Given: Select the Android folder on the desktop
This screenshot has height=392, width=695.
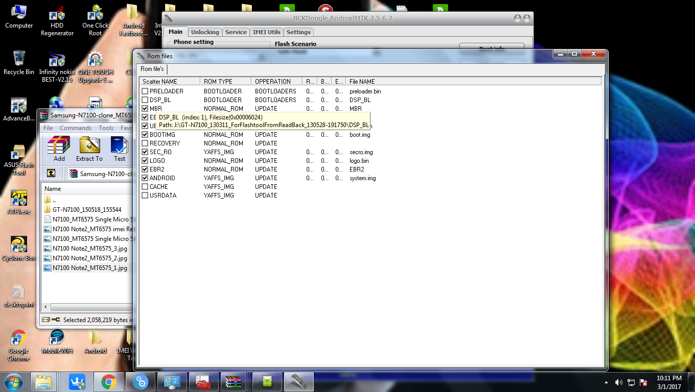Looking at the screenshot, I should pos(95,342).
